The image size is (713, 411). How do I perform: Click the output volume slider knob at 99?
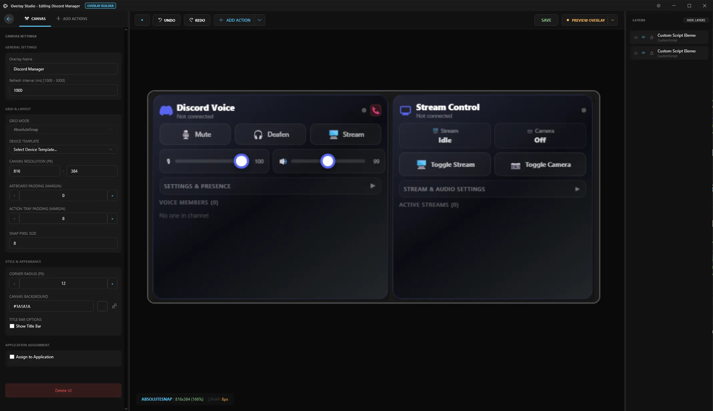click(x=328, y=161)
